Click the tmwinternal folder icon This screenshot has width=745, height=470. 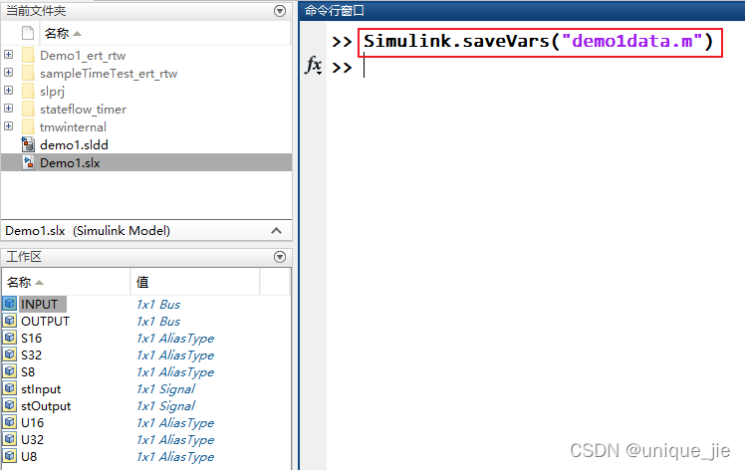[28, 126]
